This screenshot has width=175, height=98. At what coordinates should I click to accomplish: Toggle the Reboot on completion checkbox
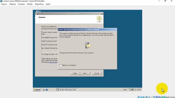tap(60, 65)
